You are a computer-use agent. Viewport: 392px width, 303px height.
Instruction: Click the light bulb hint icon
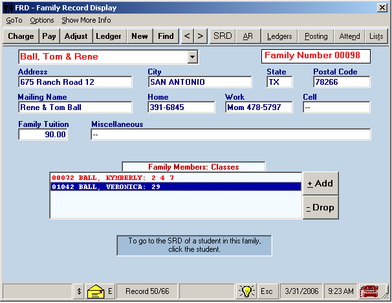(x=246, y=291)
